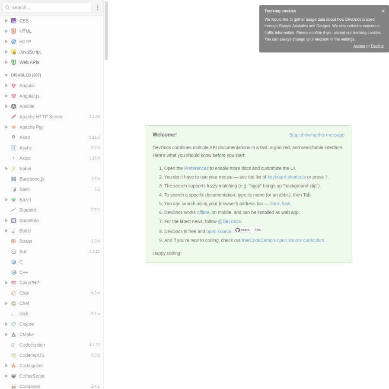Image resolution: width=389 pixels, height=389 pixels.
Task: Focus the Search input field
Action: point(47,8)
